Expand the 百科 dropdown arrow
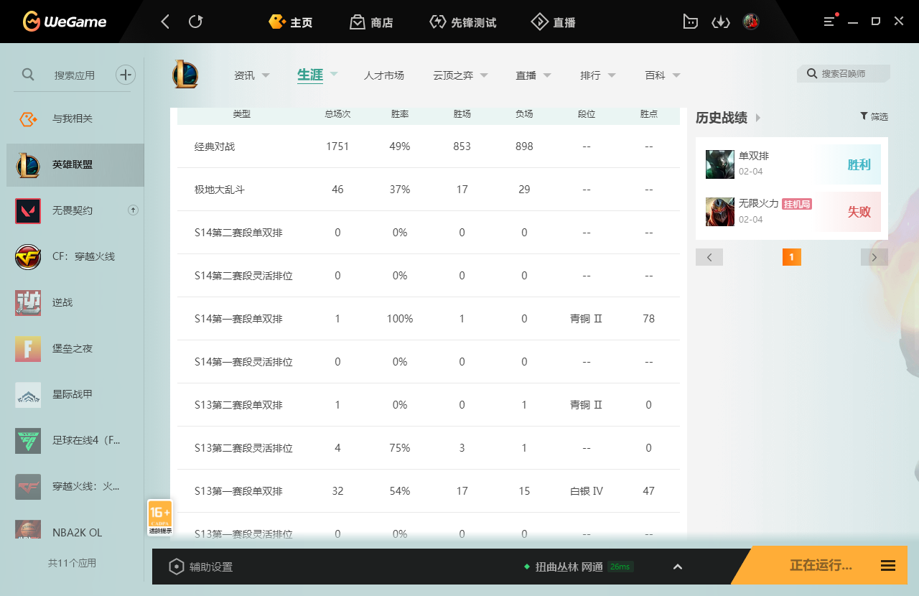919x596 pixels. click(x=676, y=75)
